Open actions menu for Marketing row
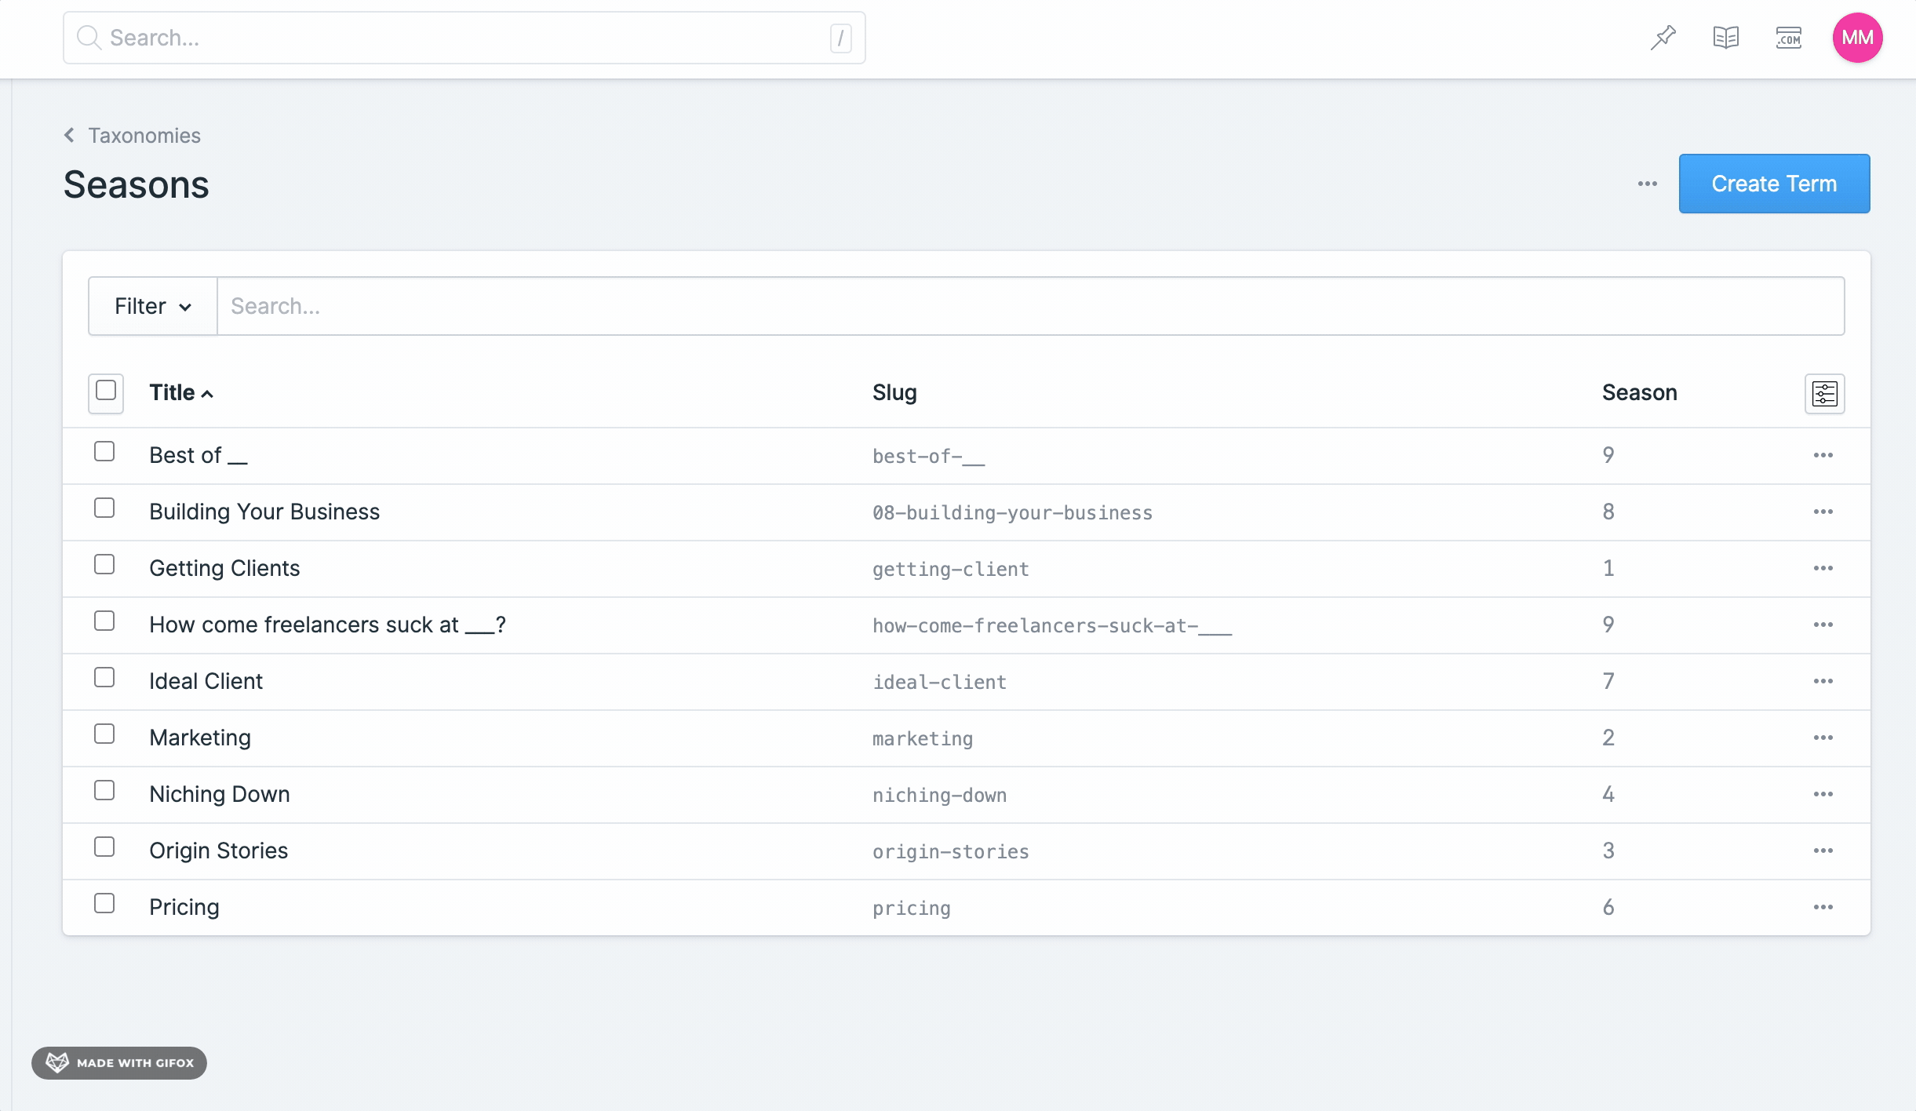The height and width of the screenshot is (1111, 1916). click(x=1823, y=738)
